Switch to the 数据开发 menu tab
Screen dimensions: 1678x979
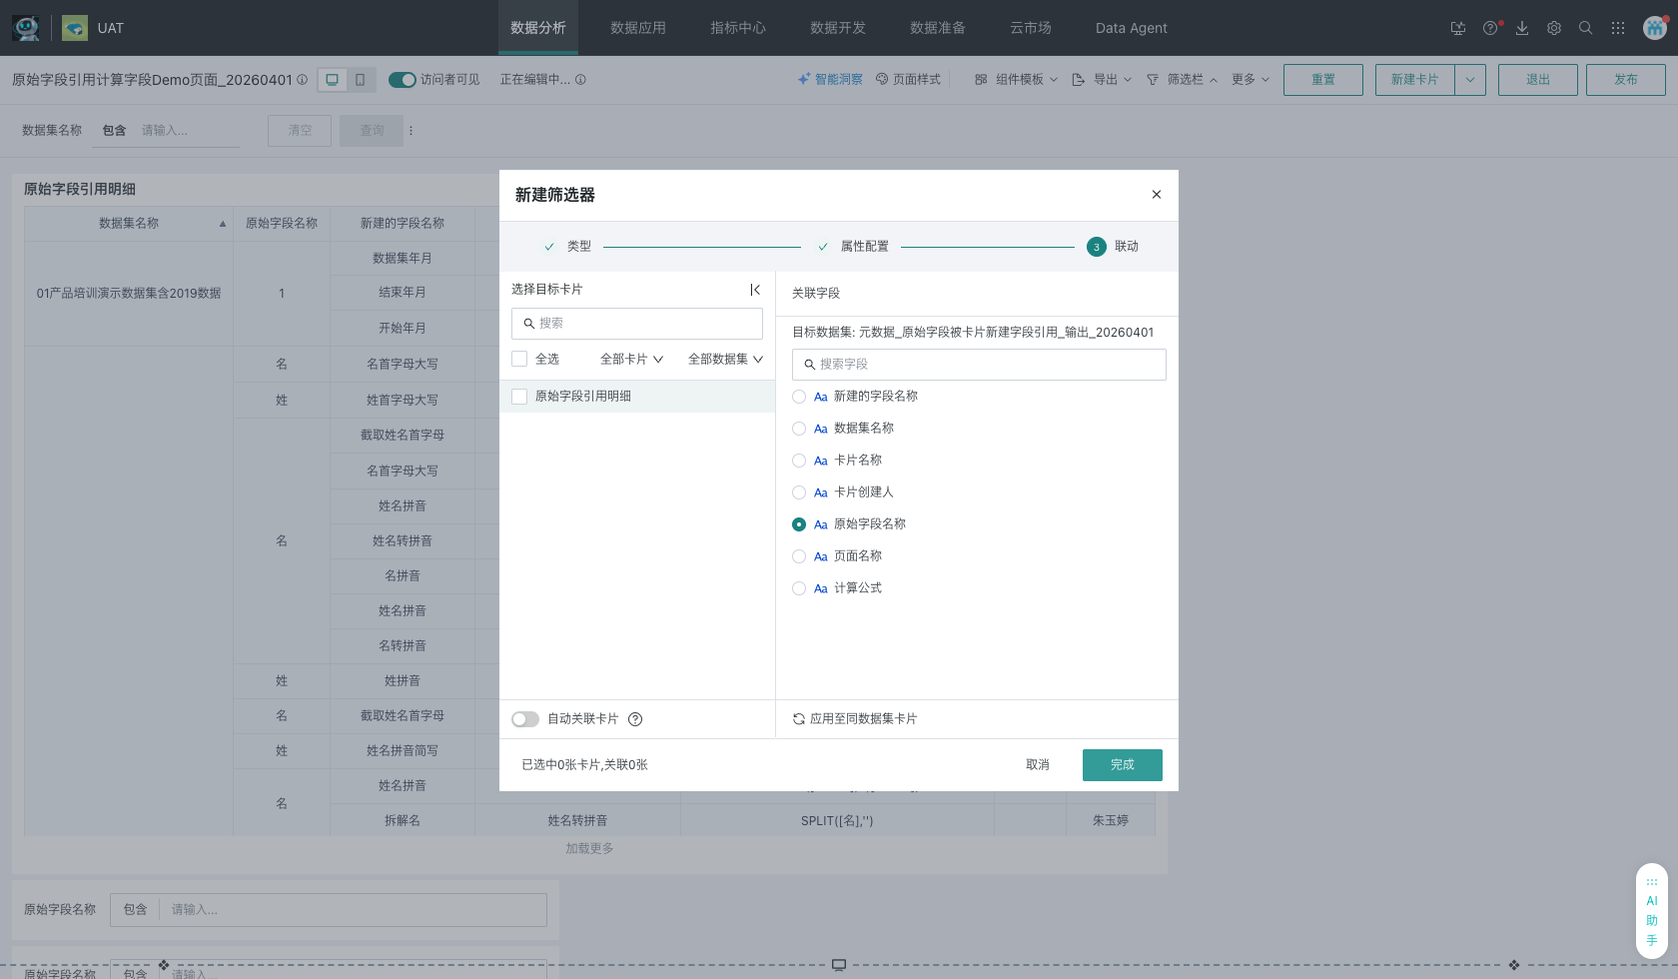(x=838, y=28)
